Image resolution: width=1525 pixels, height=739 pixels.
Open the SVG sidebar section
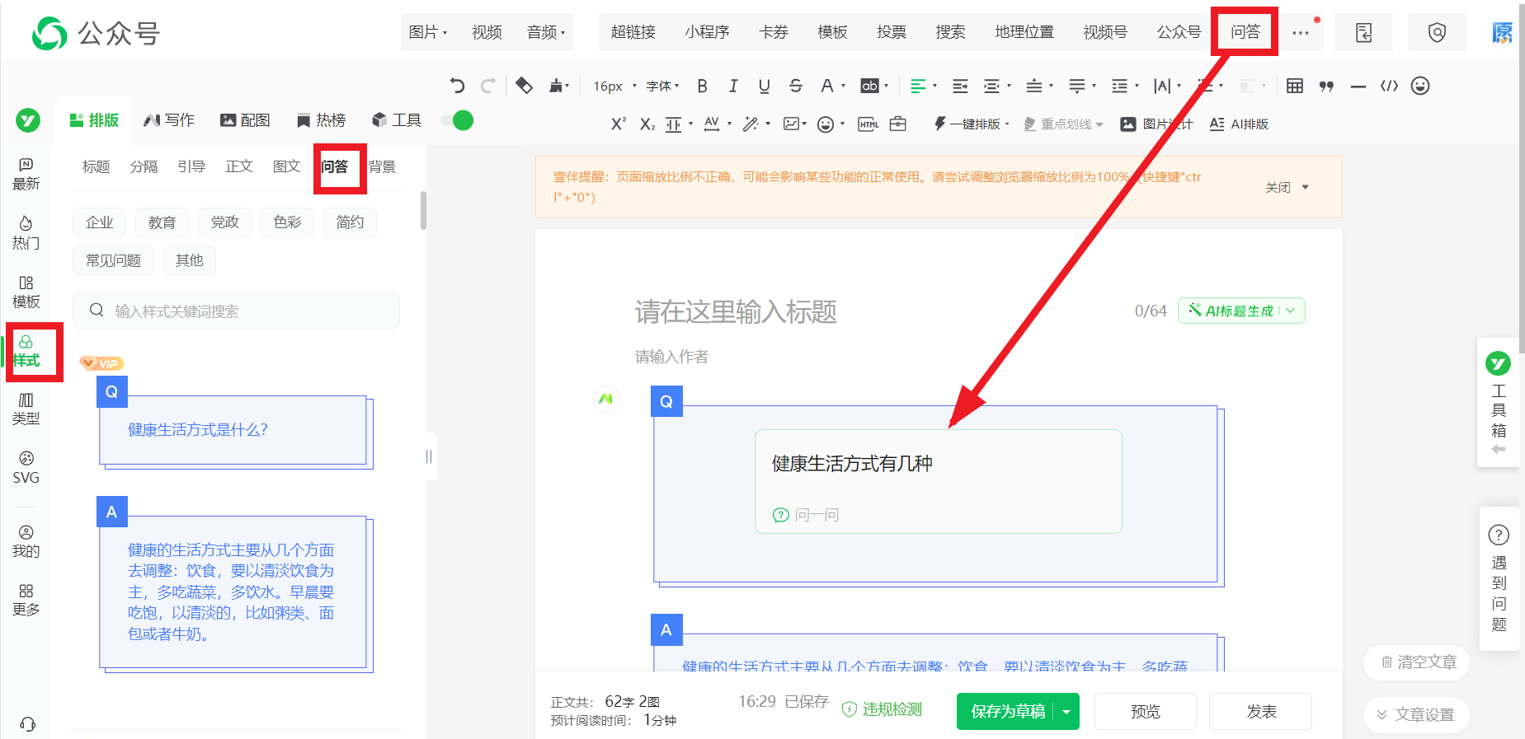point(26,467)
